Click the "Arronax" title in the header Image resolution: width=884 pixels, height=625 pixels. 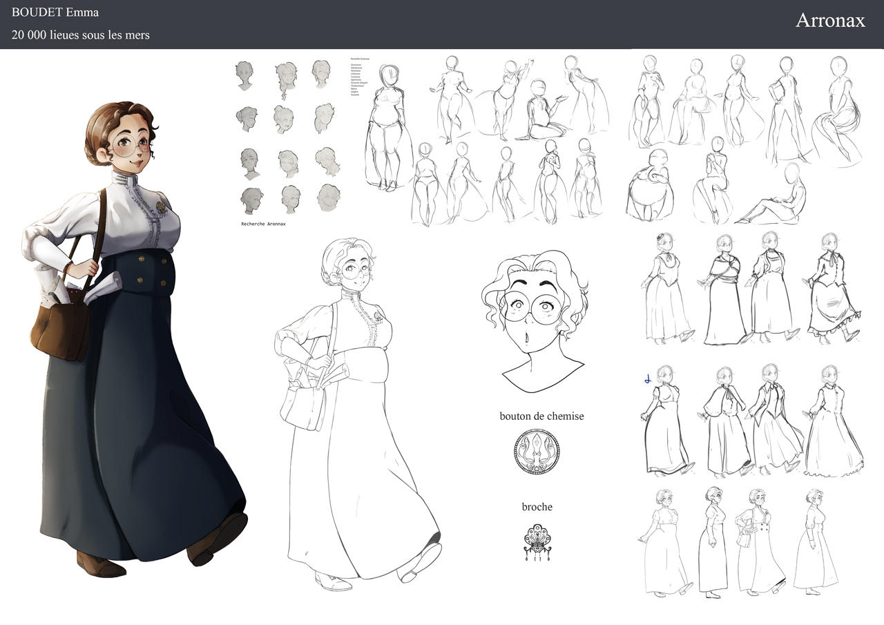click(830, 20)
